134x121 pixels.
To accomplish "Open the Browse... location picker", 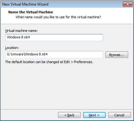I will coord(117,55).
